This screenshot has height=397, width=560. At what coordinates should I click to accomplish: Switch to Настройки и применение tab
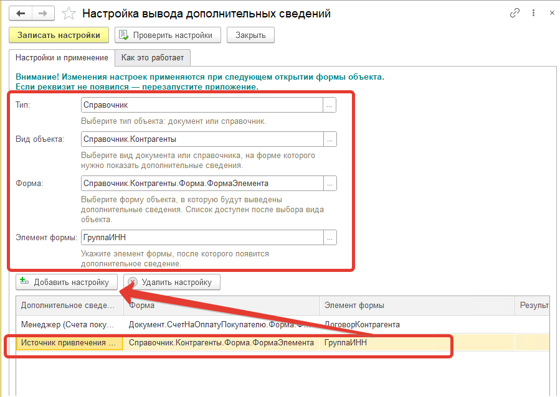pyautogui.click(x=62, y=58)
